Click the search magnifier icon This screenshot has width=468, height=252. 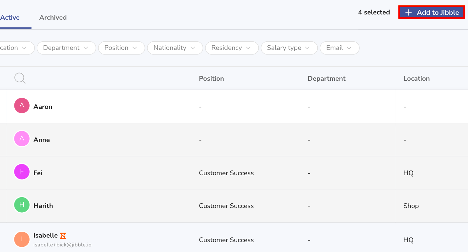point(20,78)
